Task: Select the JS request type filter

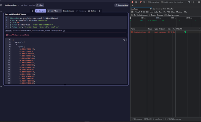Action: point(144,12)
